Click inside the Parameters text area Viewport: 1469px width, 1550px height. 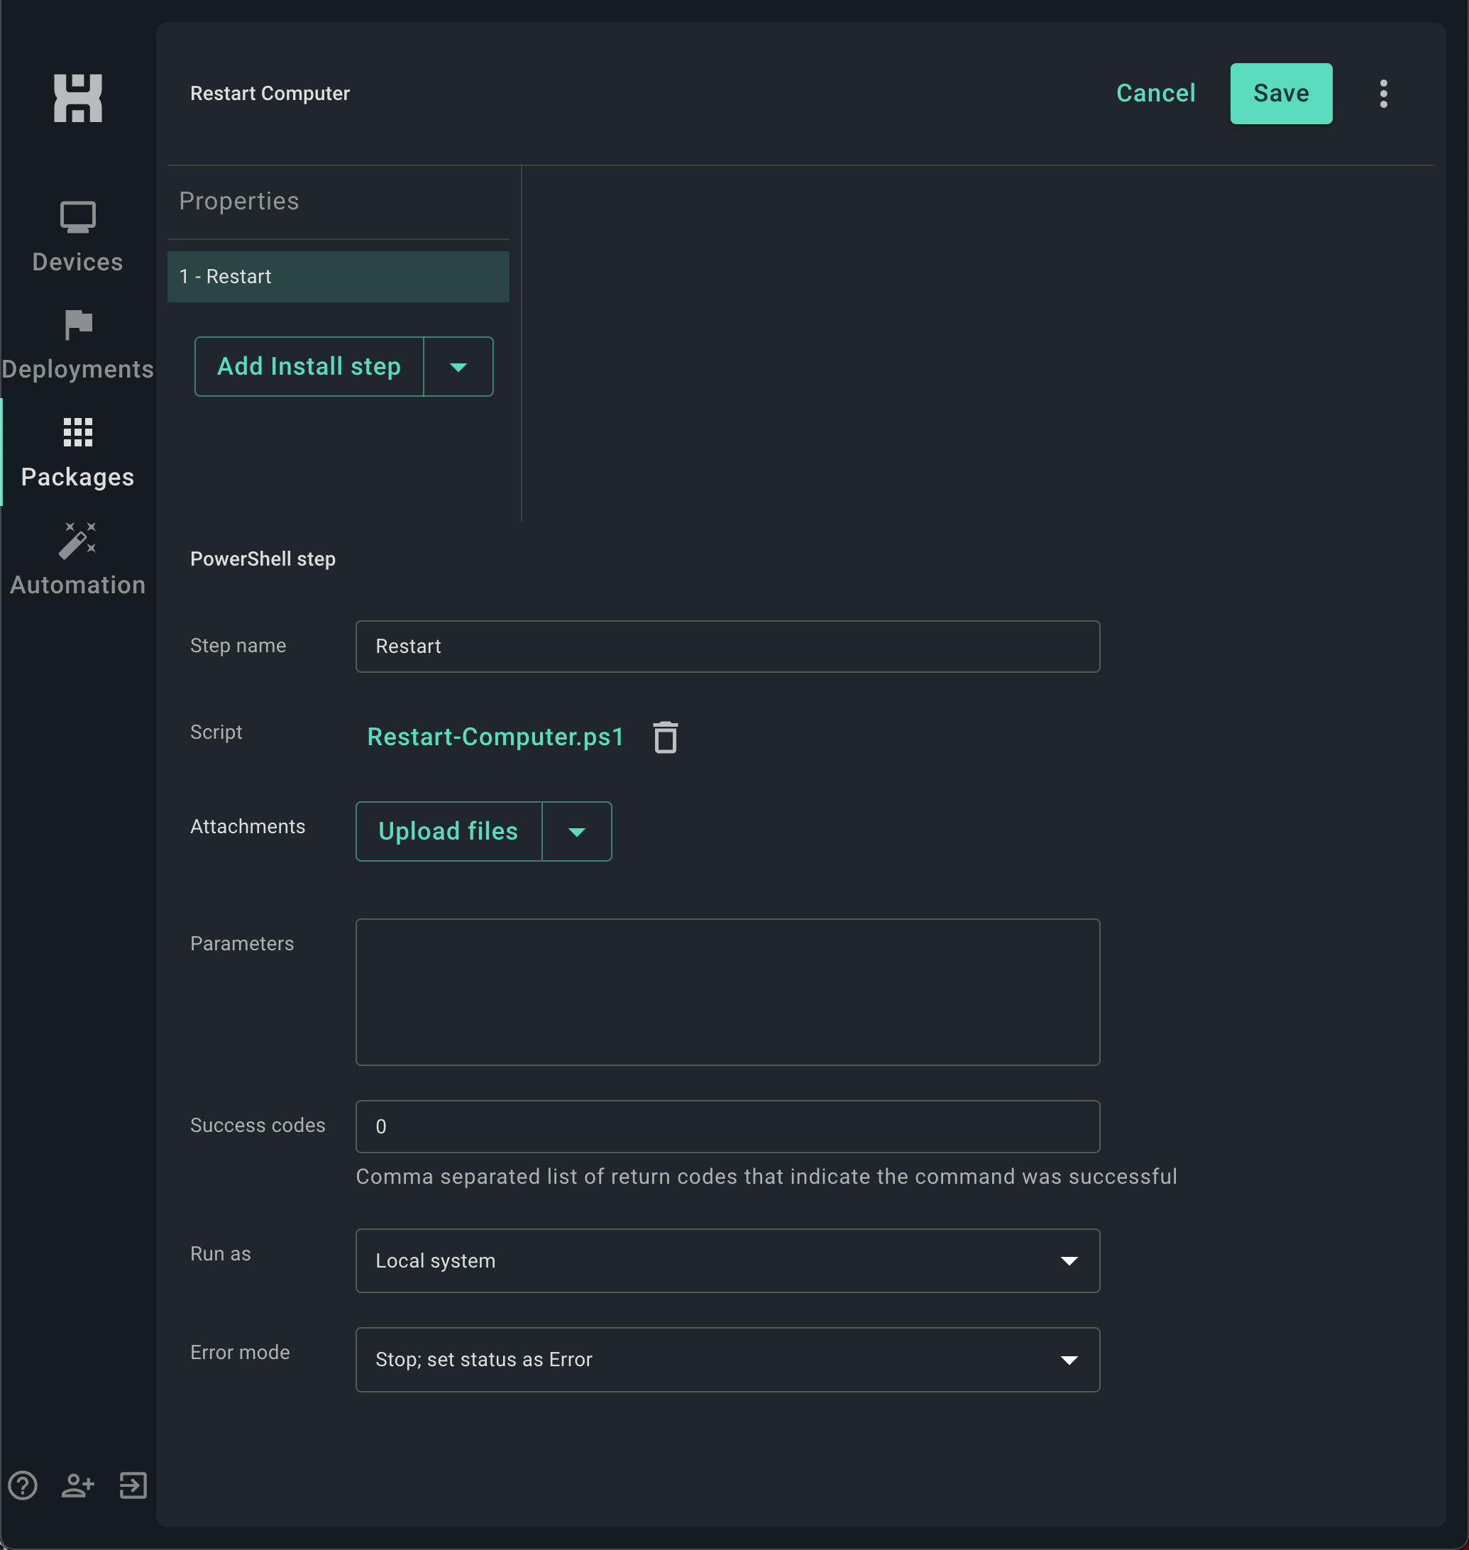point(727,991)
